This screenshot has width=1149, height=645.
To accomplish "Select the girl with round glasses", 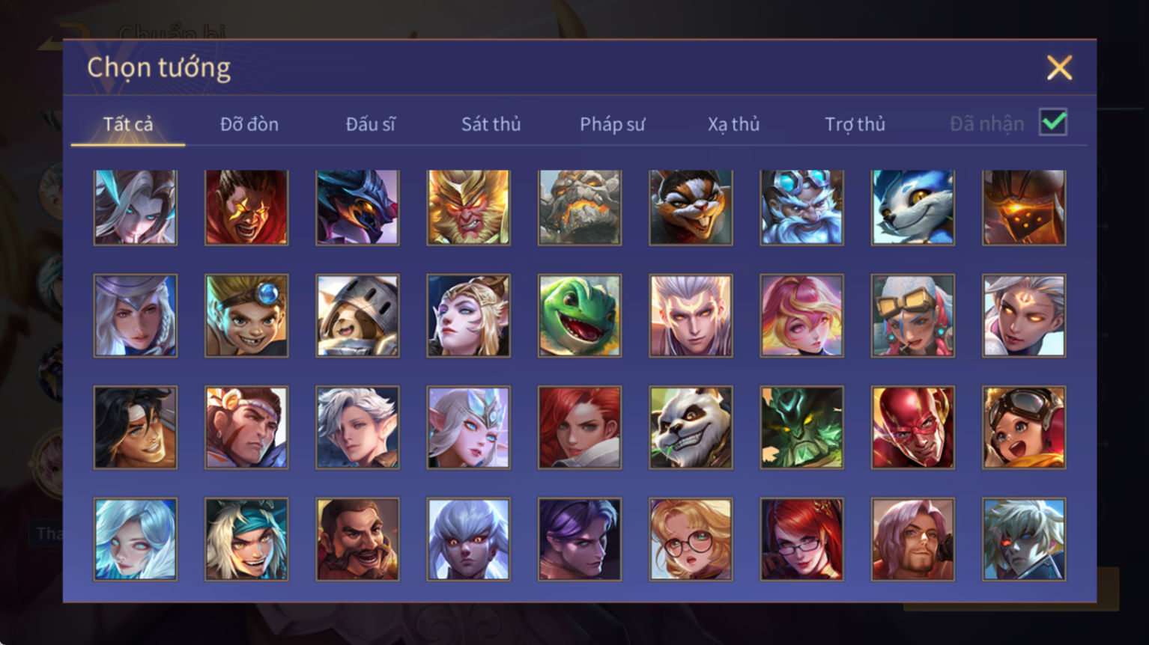I will (691, 539).
